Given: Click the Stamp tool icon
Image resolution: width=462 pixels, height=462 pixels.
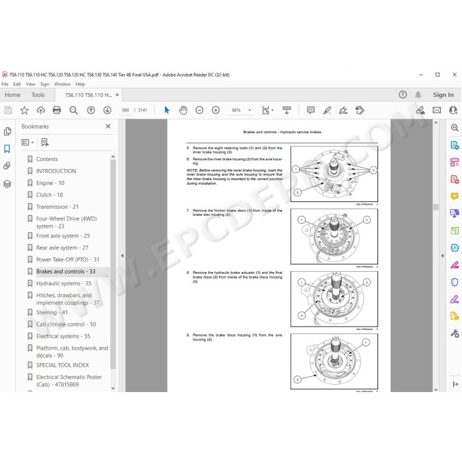Looking at the screenshot, I should (x=360, y=110).
